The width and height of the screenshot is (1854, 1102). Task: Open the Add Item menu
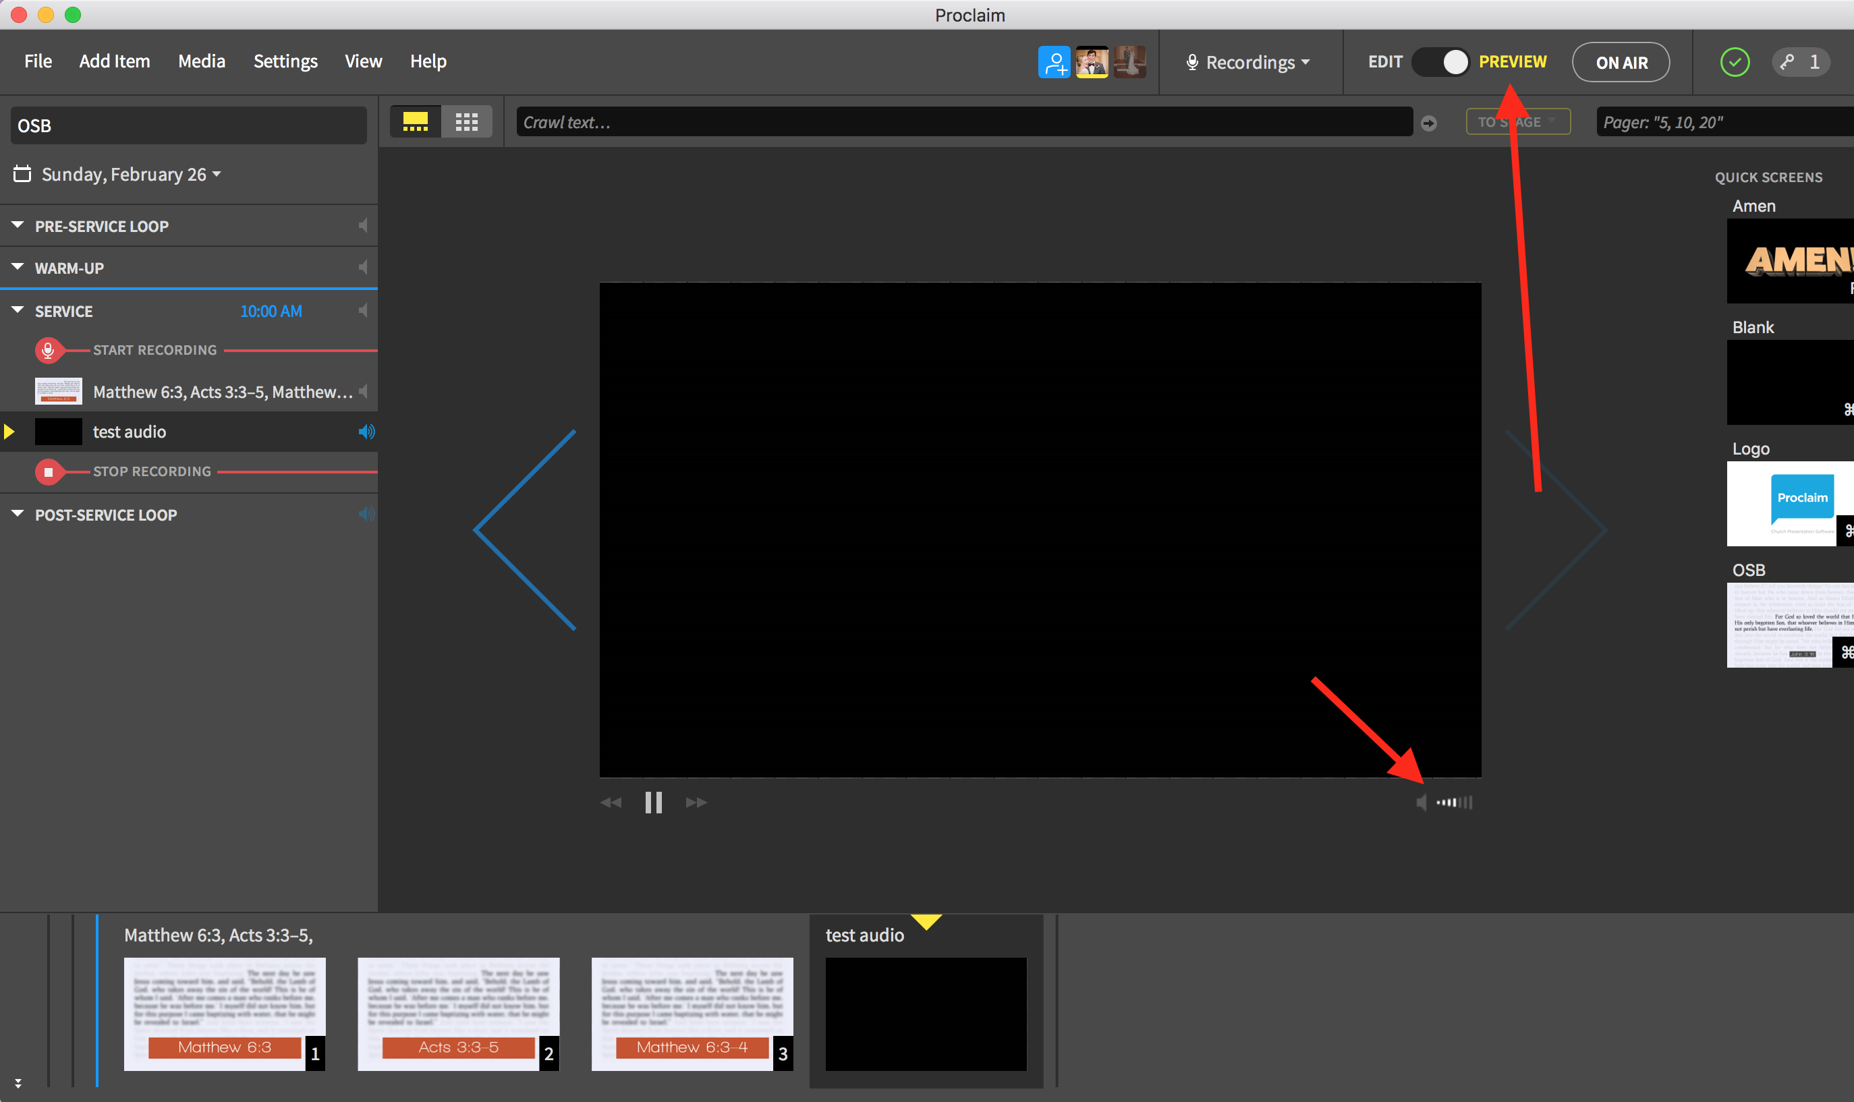click(115, 61)
